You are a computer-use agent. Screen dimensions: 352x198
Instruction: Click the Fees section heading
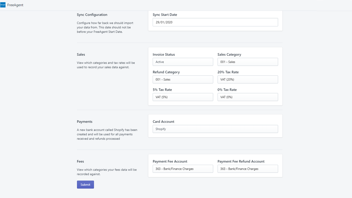(x=80, y=161)
